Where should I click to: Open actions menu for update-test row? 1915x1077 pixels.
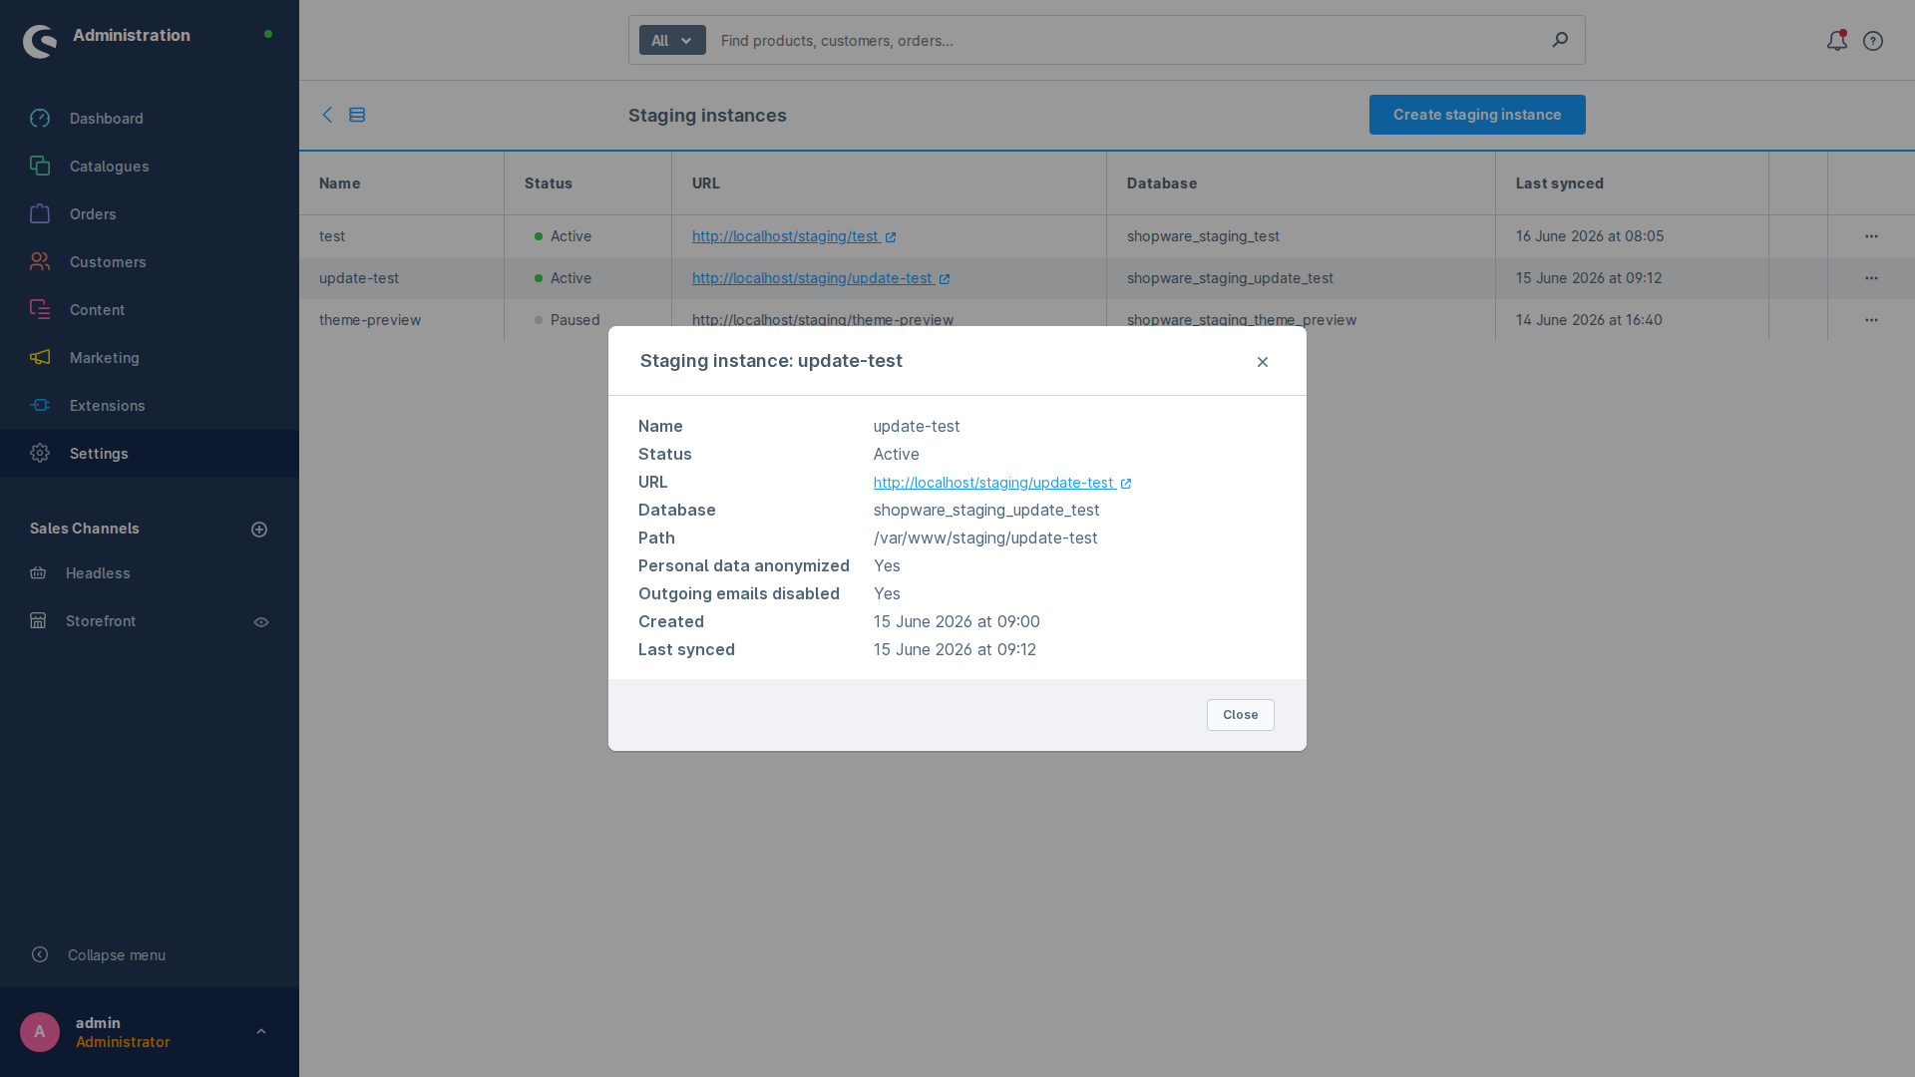click(x=1871, y=278)
